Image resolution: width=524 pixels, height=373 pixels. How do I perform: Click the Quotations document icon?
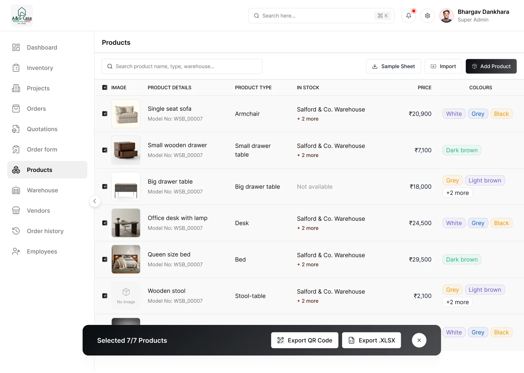(x=16, y=129)
